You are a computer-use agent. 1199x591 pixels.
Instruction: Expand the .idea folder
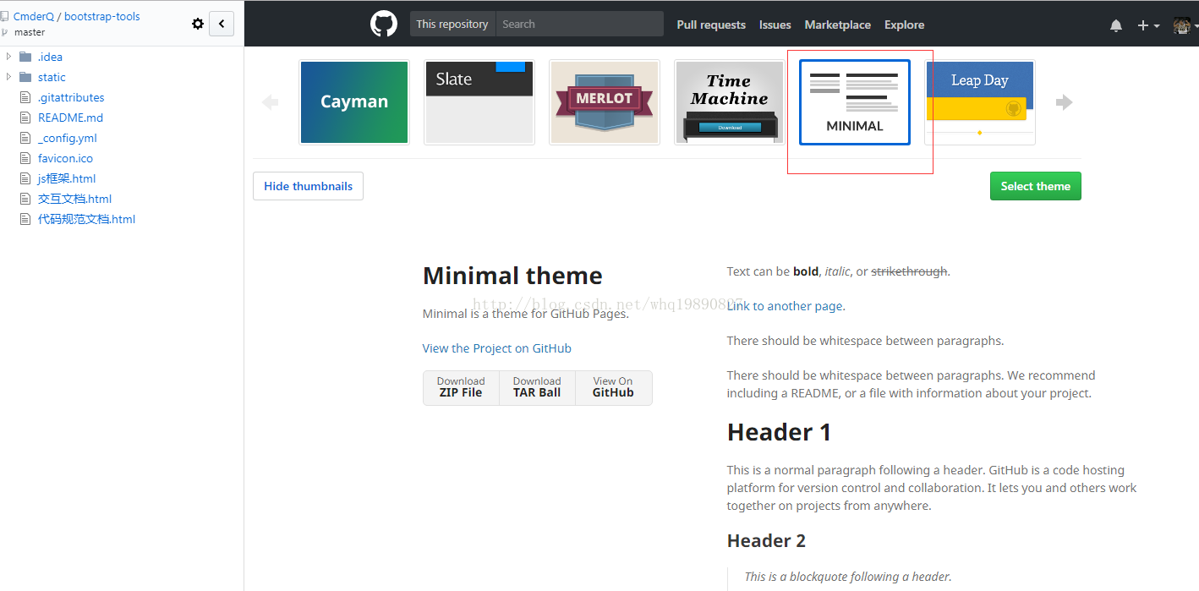click(x=8, y=57)
